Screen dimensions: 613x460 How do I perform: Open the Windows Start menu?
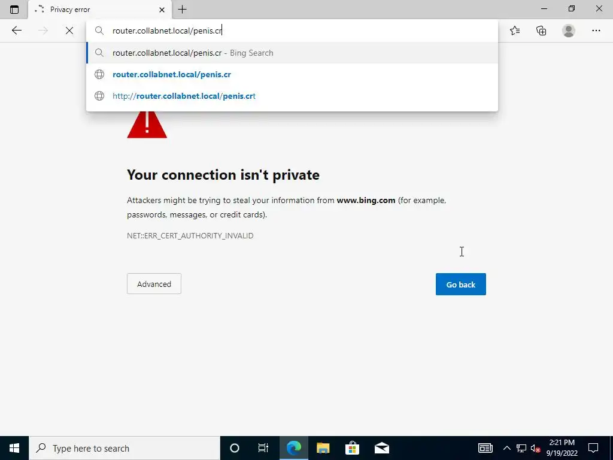[14, 448]
